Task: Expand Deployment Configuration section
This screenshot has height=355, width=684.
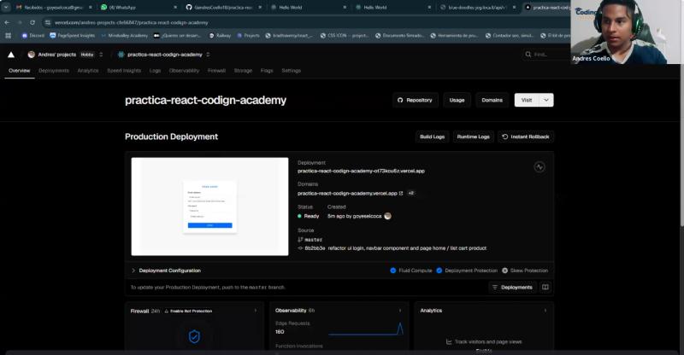Action: point(166,271)
